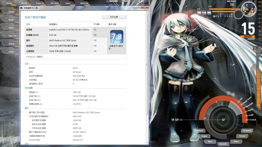Seek along the orange song progress bar
This screenshot has width=262, height=147.
[225, 9]
